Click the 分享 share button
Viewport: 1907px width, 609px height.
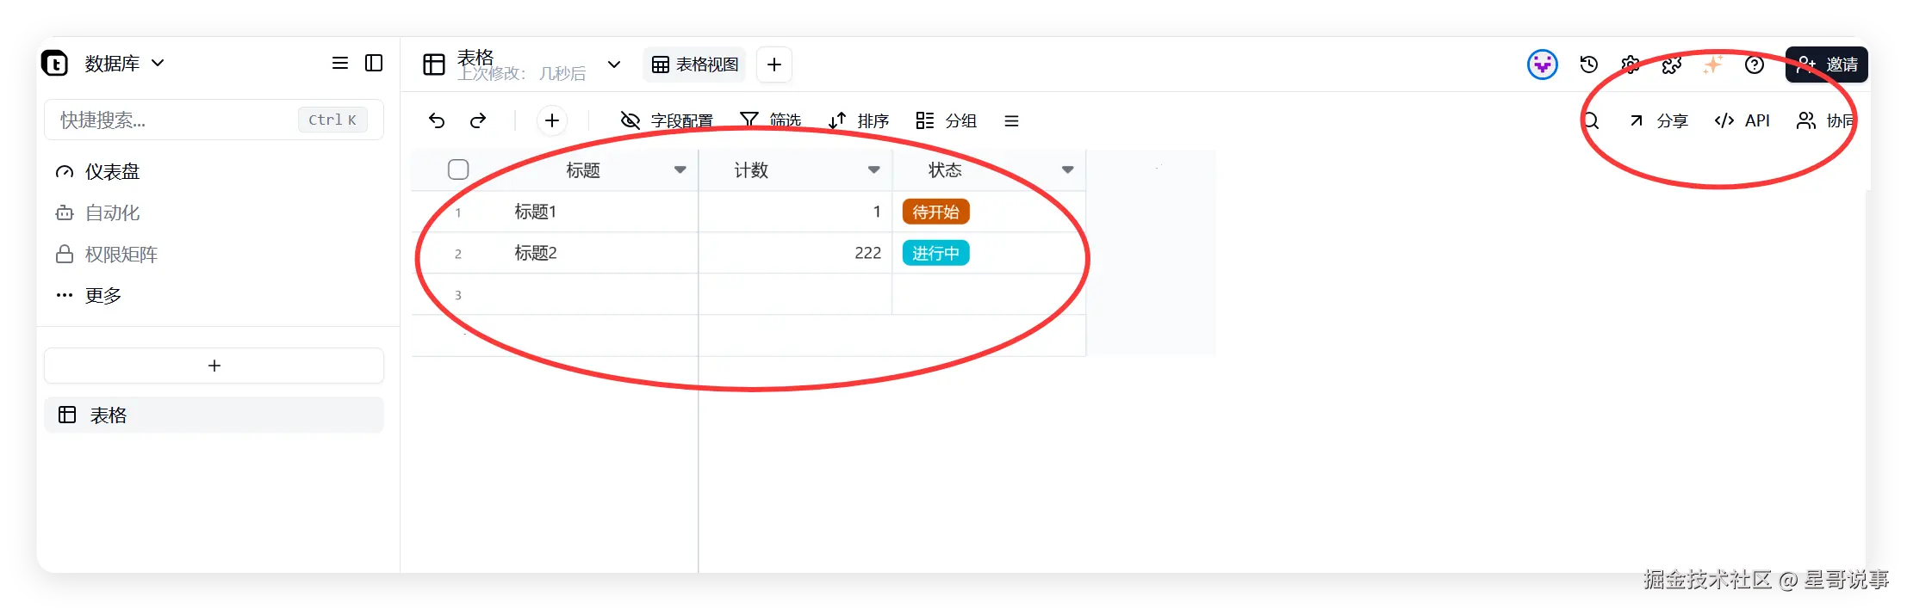tap(1658, 120)
